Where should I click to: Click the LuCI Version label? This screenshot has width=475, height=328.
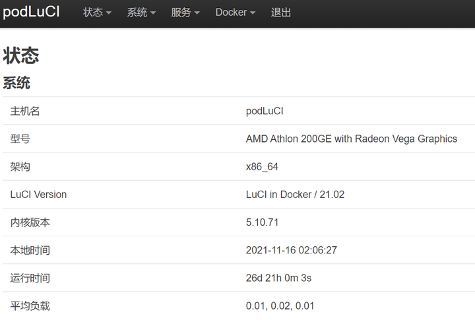point(38,195)
